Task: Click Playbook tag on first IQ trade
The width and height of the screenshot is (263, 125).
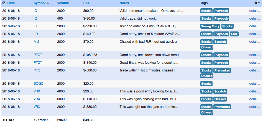Action: [x=221, y=11]
